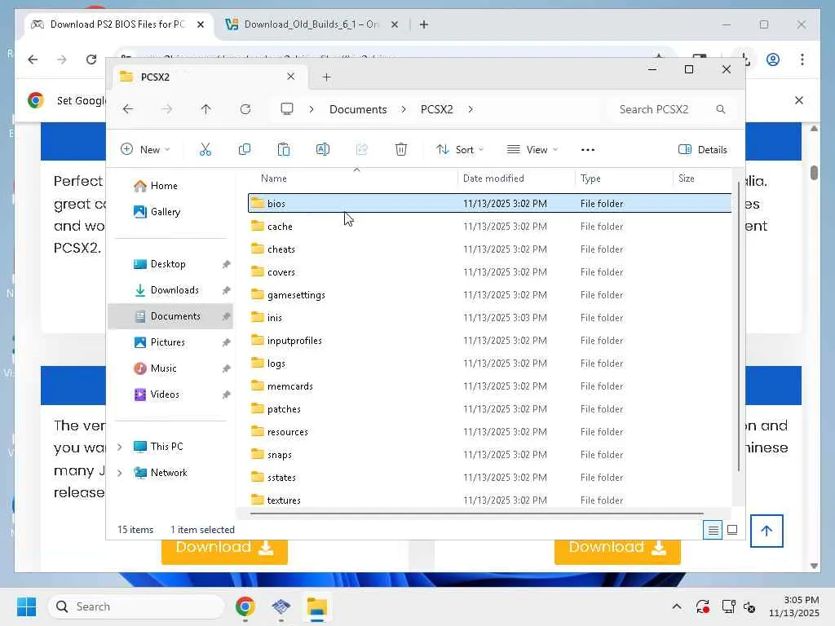Image resolution: width=835 pixels, height=626 pixels.
Task: Select the cheats folder
Action: tap(489, 249)
